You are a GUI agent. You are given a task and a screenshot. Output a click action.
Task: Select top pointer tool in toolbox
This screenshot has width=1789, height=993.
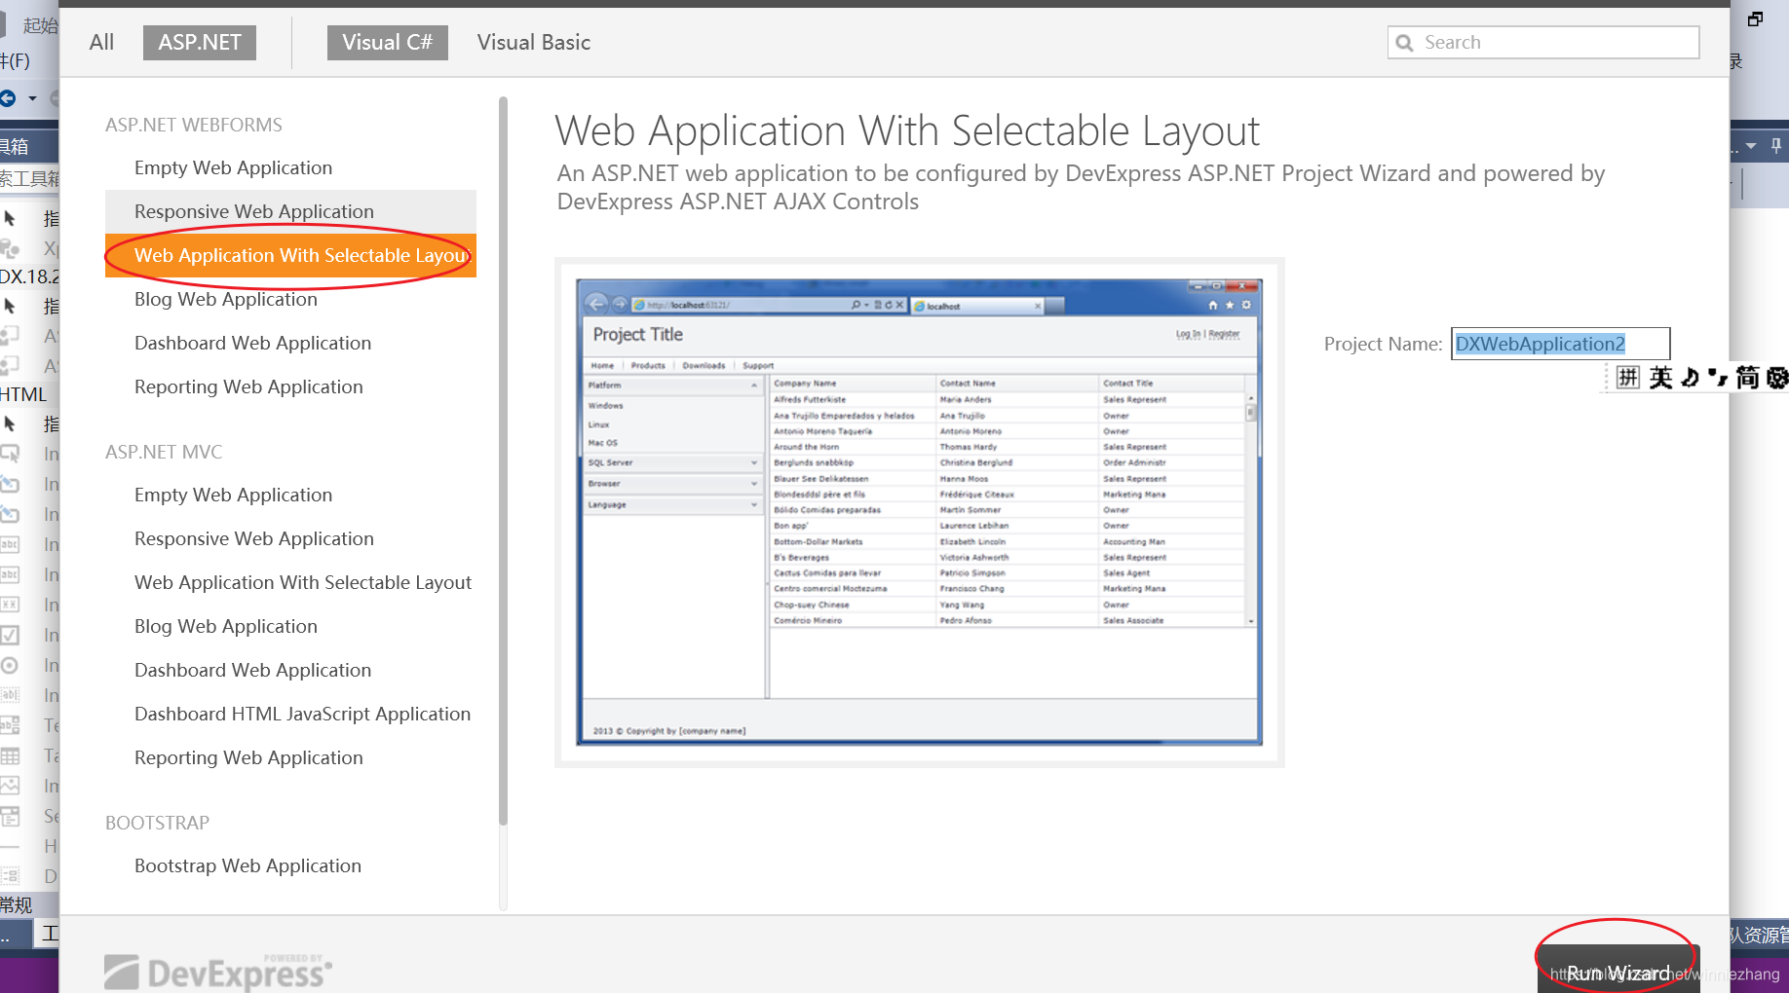[x=11, y=218]
